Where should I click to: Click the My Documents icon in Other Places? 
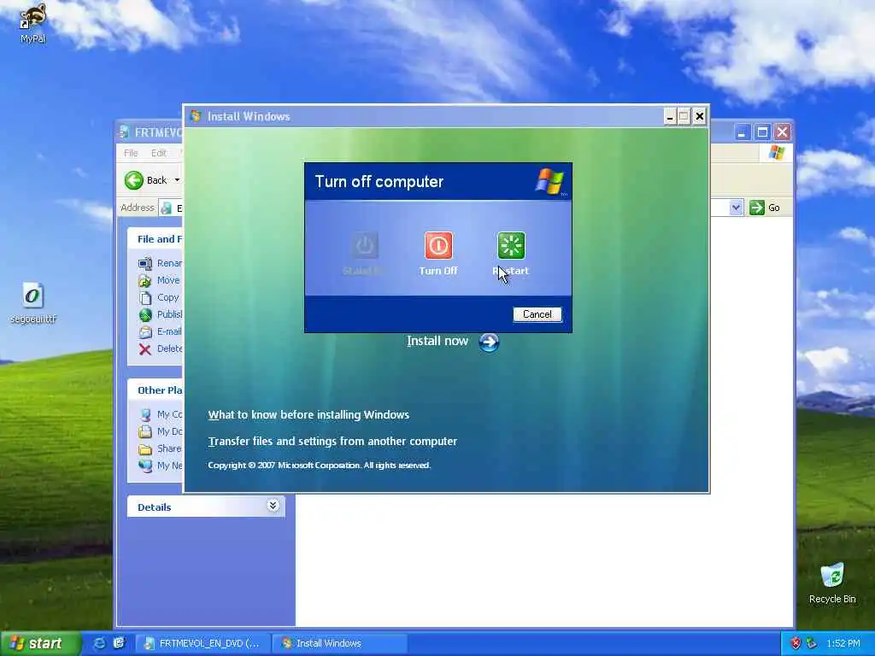coord(145,431)
